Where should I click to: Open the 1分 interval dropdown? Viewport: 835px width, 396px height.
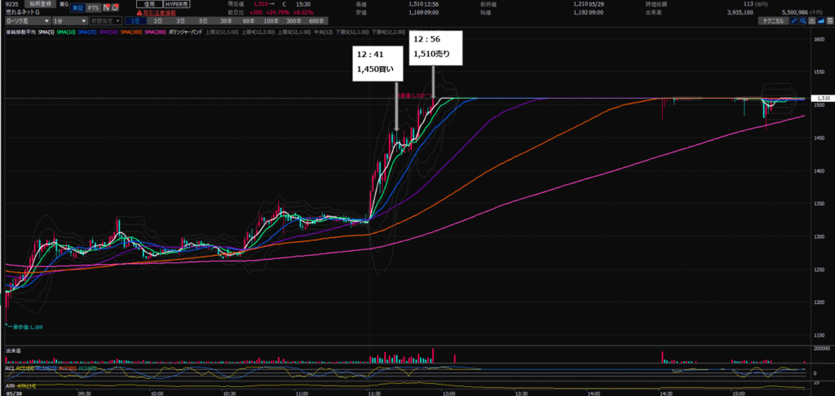pyautogui.click(x=70, y=20)
